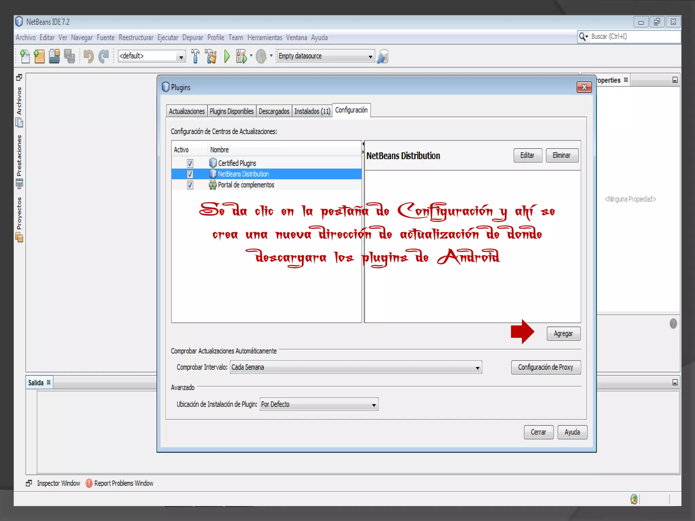This screenshot has height=521, width=695.
Task: Click the Agregar button
Action: pos(563,333)
